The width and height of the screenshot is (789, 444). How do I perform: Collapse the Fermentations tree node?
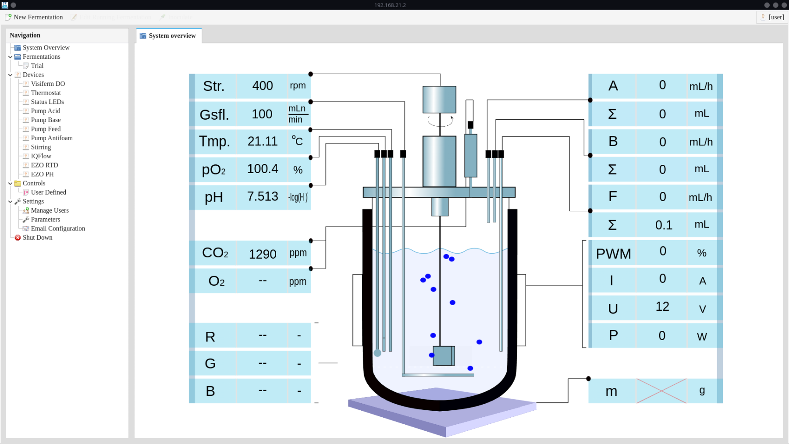click(x=10, y=57)
